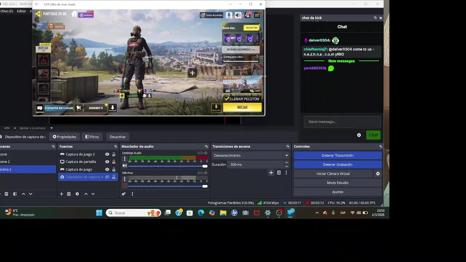Open advanced audio properties gears icon

point(124,194)
